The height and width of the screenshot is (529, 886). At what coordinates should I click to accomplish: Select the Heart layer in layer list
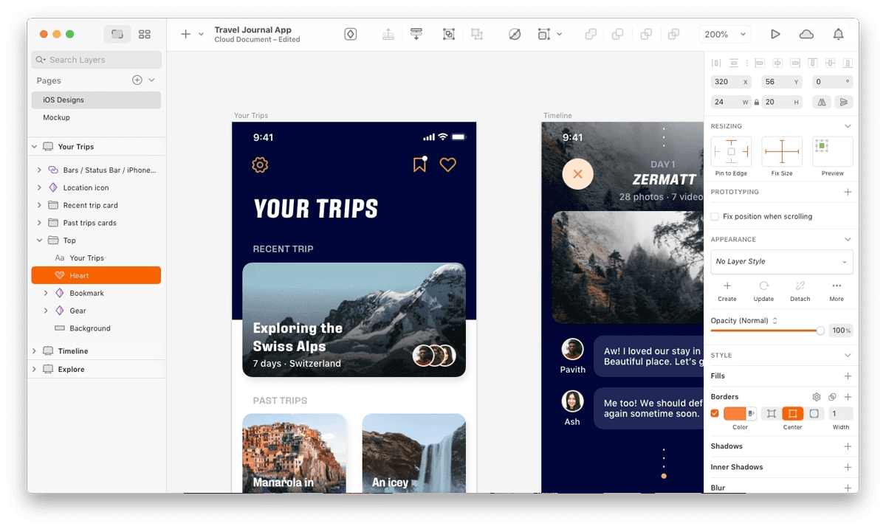click(x=96, y=275)
